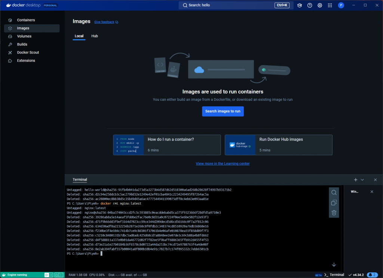Resume engine with play button

coord(46,275)
